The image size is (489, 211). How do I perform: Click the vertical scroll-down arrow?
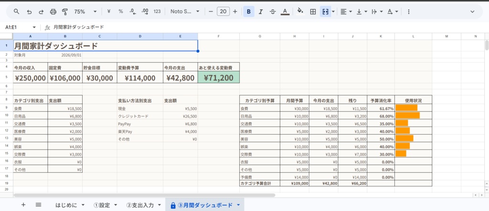point(487,189)
